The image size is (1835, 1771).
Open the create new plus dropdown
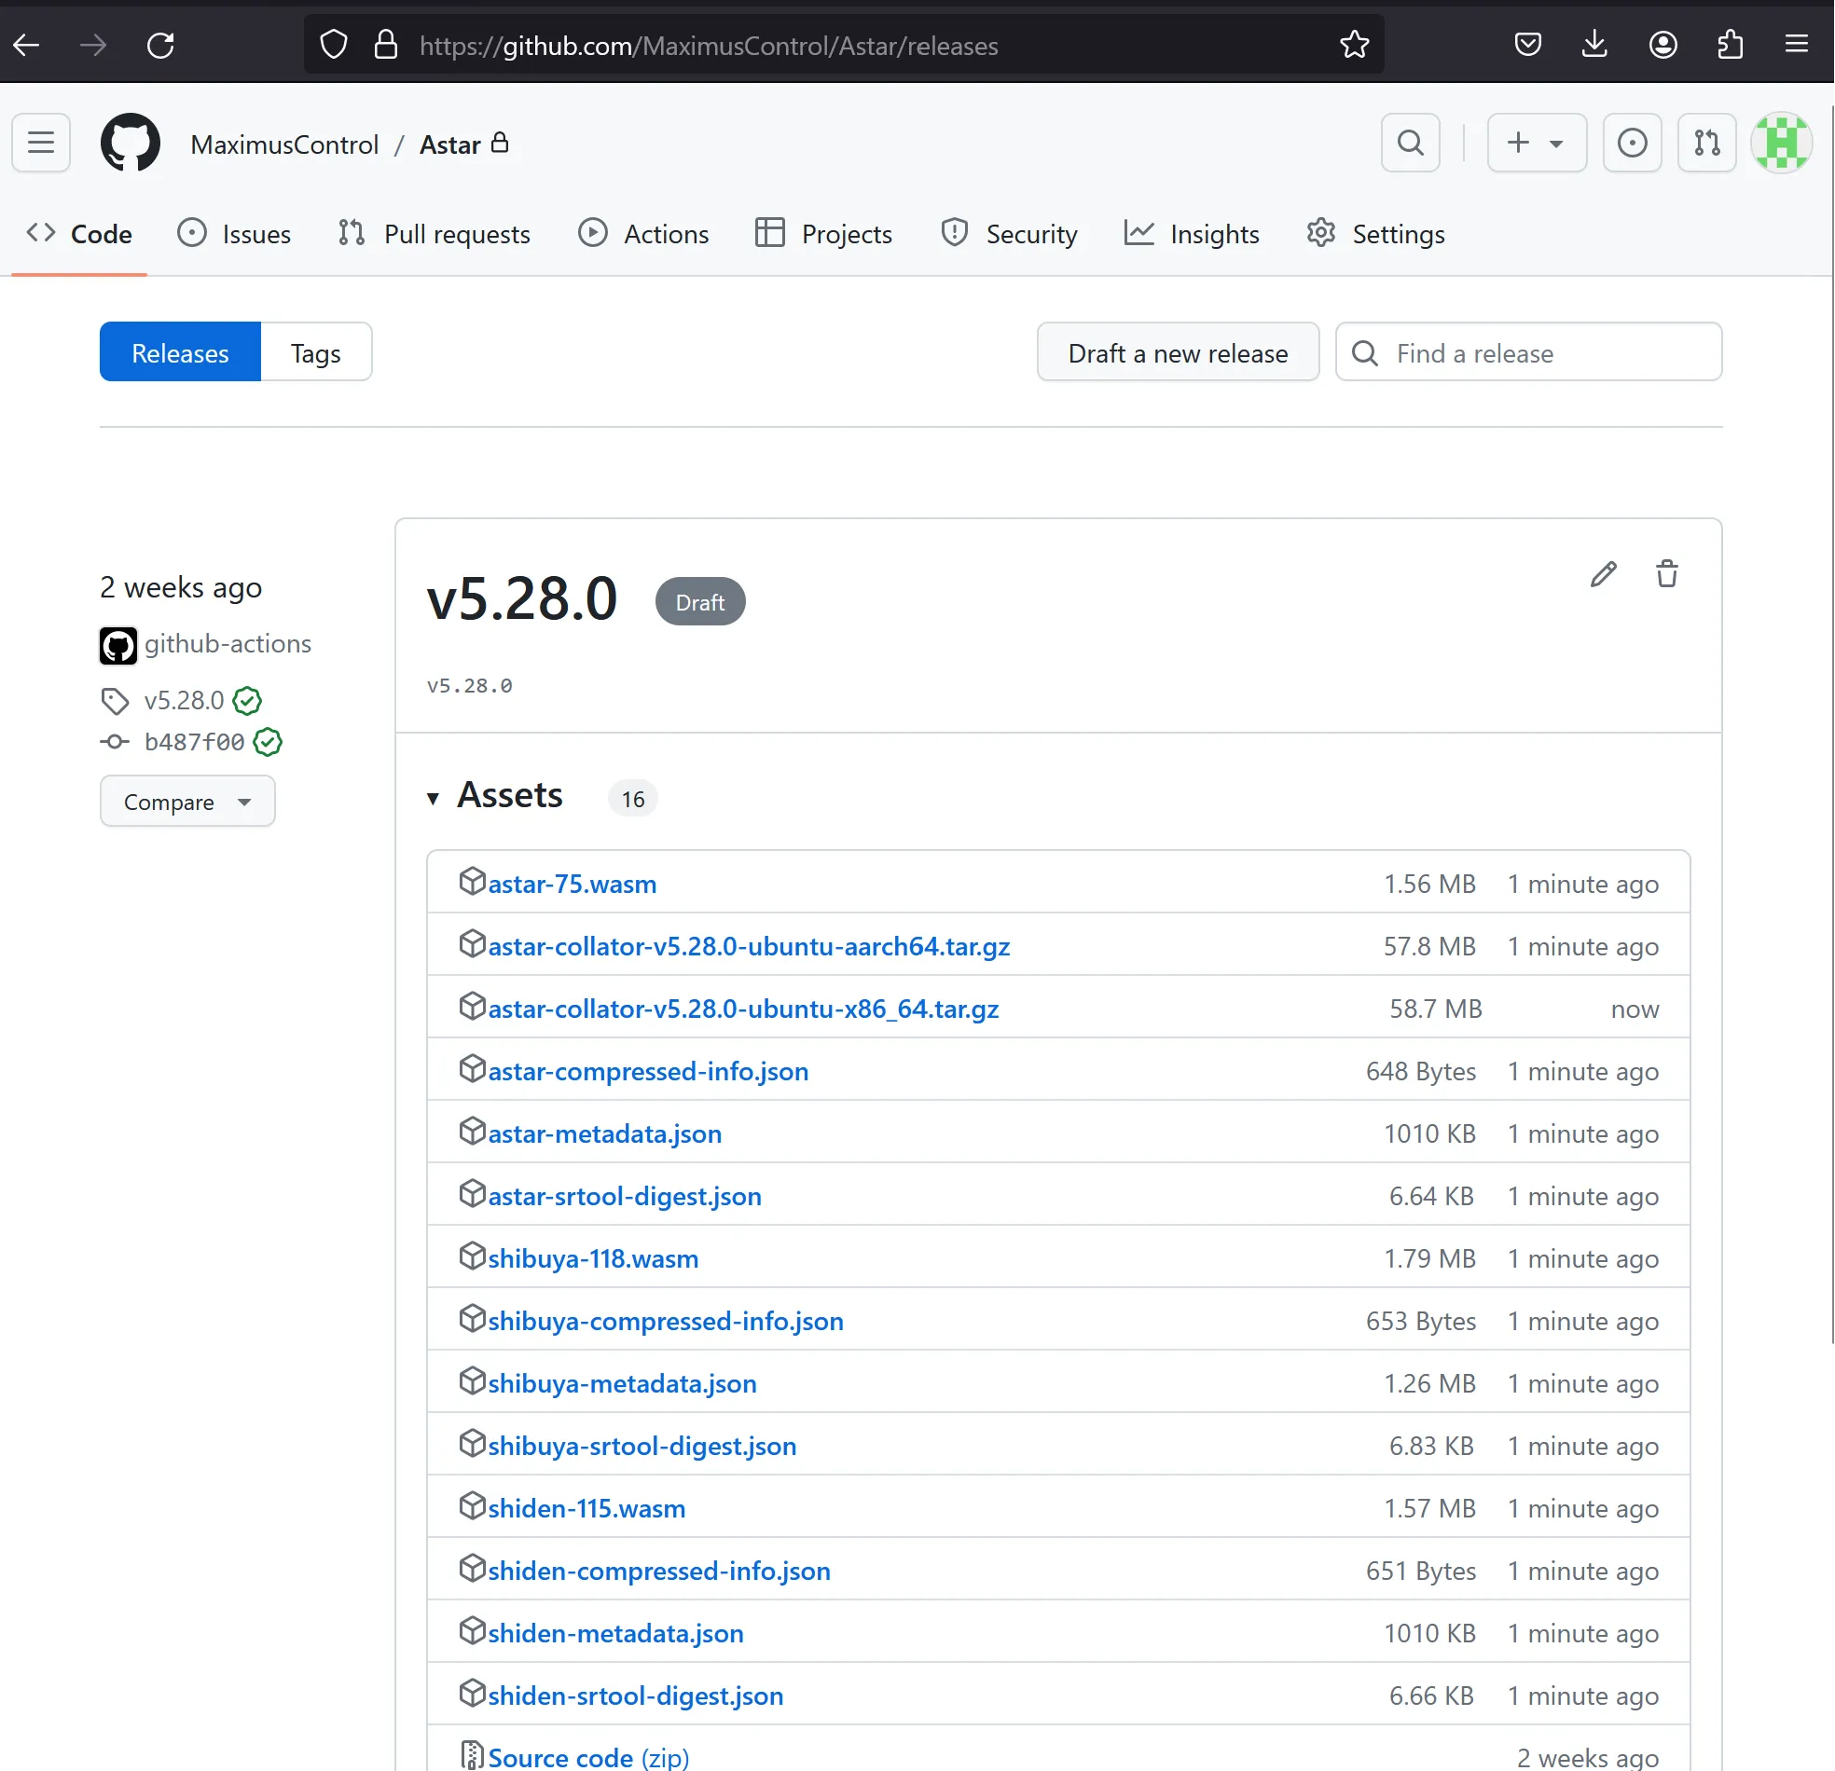[x=1536, y=144]
